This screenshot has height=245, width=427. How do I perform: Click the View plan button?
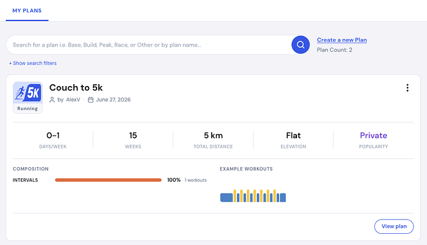point(394,226)
